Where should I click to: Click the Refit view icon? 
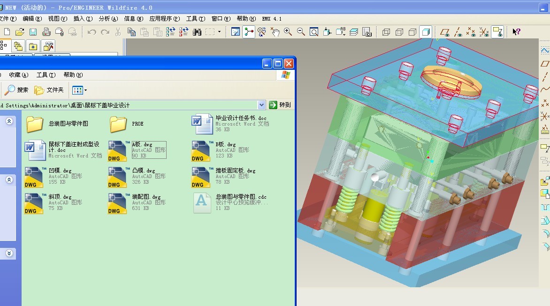[314, 32]
